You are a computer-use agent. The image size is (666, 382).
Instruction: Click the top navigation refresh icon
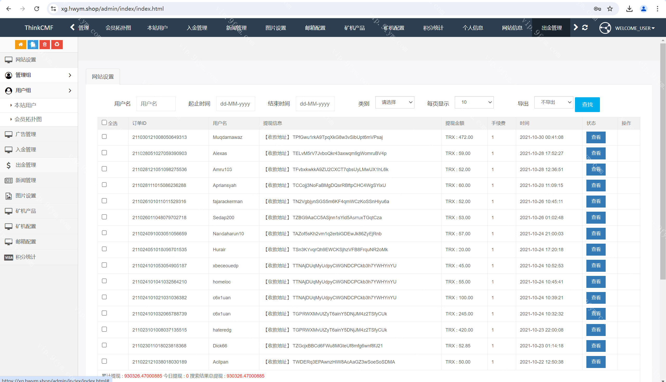click(585, 28)
